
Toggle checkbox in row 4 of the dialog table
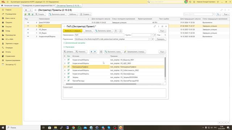pos(69,70)
